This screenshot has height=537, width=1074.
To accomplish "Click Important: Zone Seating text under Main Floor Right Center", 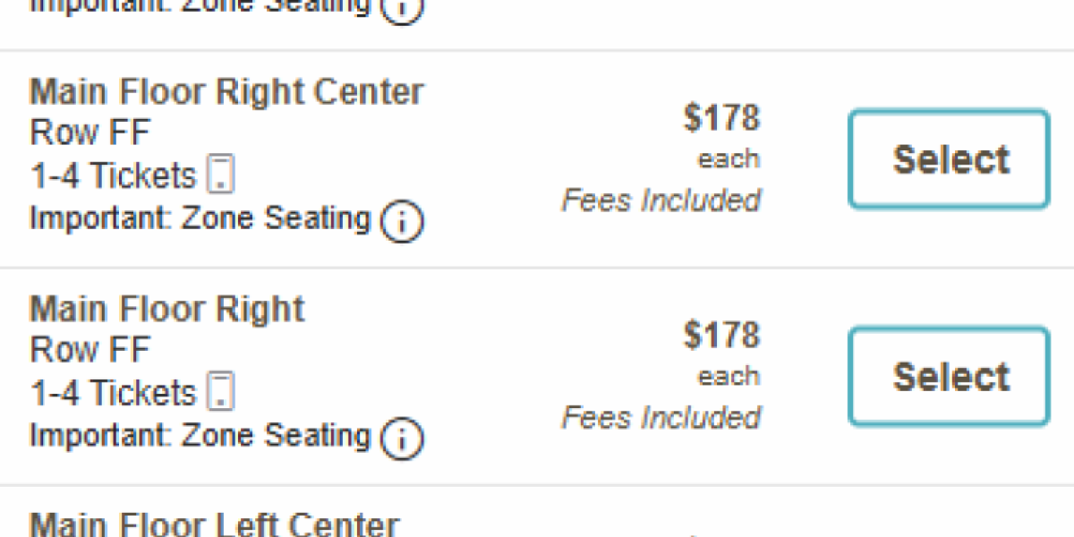I will click(x=200, y=218).
